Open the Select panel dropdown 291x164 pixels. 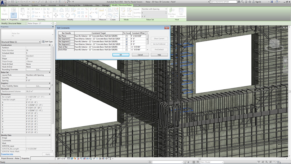[x=5, y=19]
